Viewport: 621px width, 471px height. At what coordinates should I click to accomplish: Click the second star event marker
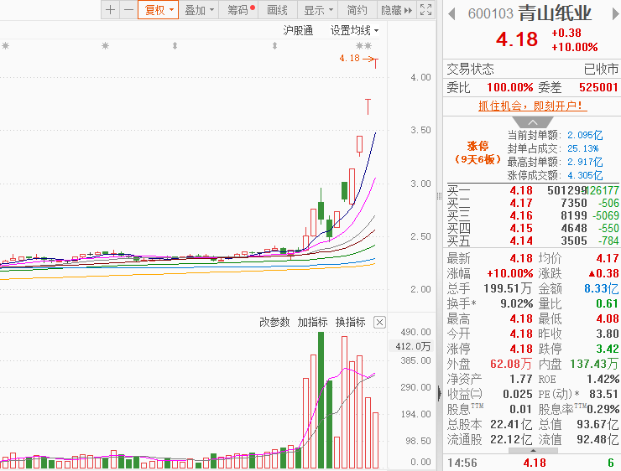click(105, 46)
